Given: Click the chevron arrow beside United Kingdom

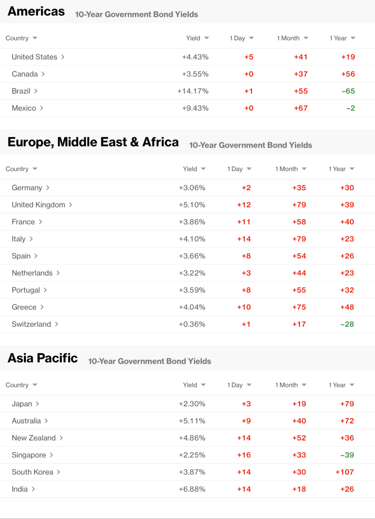Looking at the screenshot, I should [x=71, y=204].
